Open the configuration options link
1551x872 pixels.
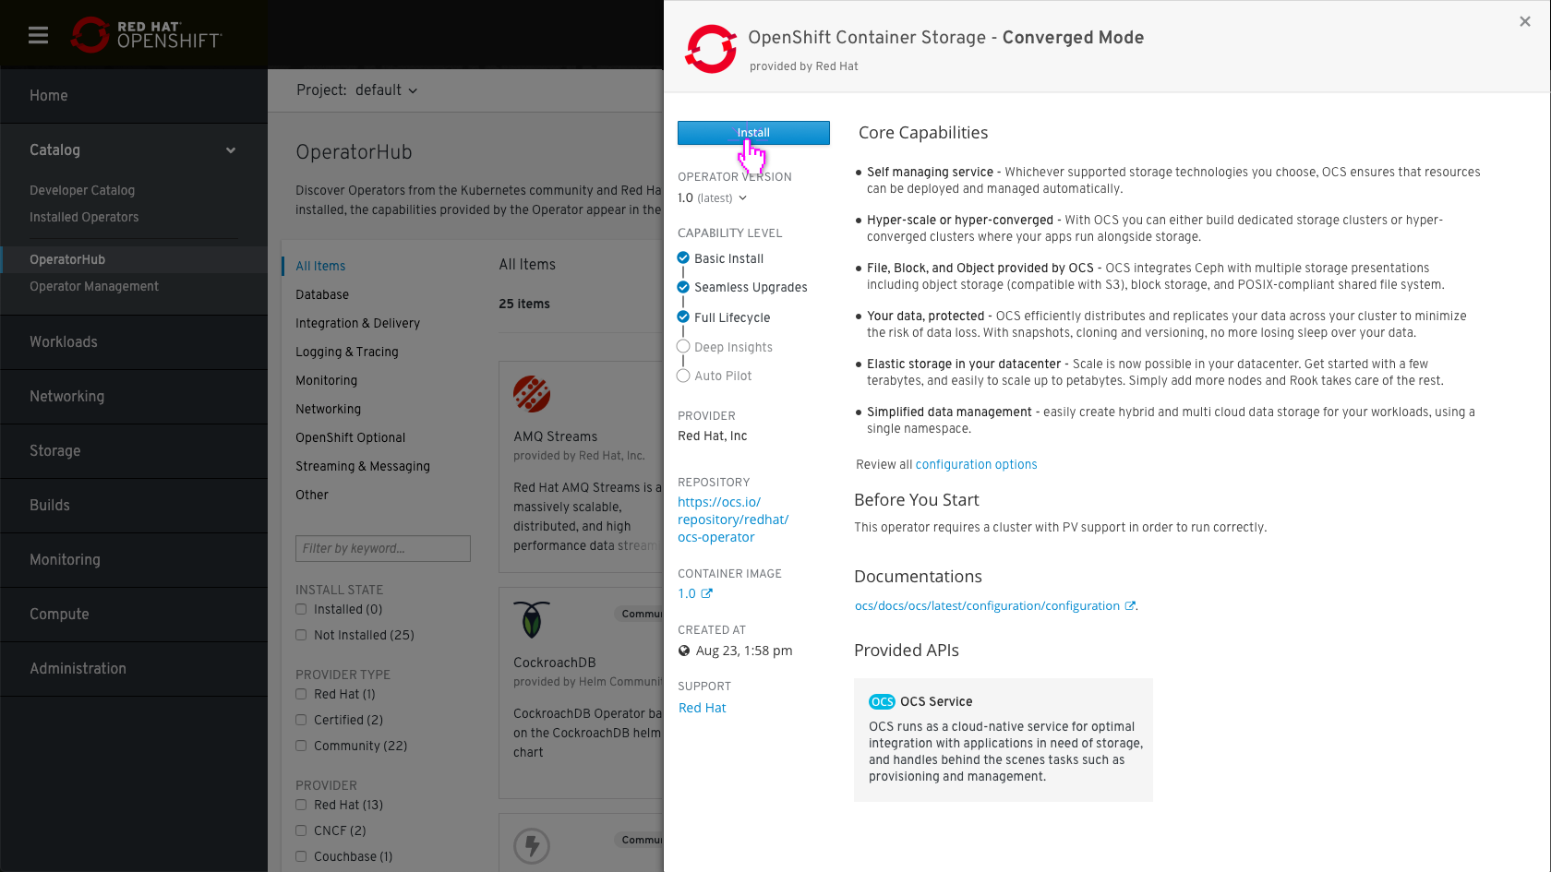click(x=976, y=464)
